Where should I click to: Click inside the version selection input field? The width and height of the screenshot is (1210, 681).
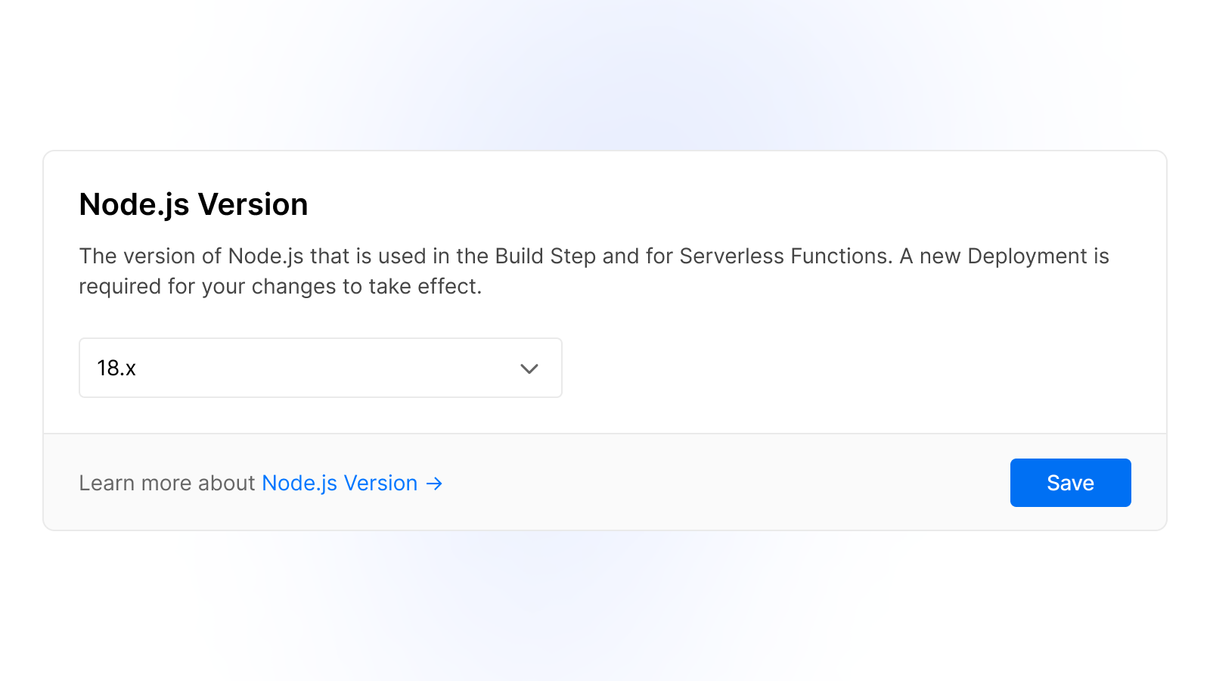(x=302, y=368)
